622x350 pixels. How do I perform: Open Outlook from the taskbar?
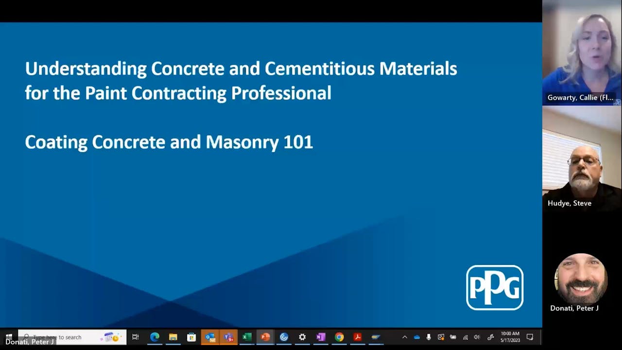(210, 337)
